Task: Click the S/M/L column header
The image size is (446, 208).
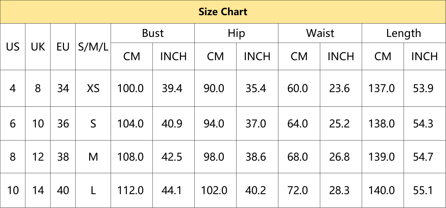Action: click(x=93, y=47)
